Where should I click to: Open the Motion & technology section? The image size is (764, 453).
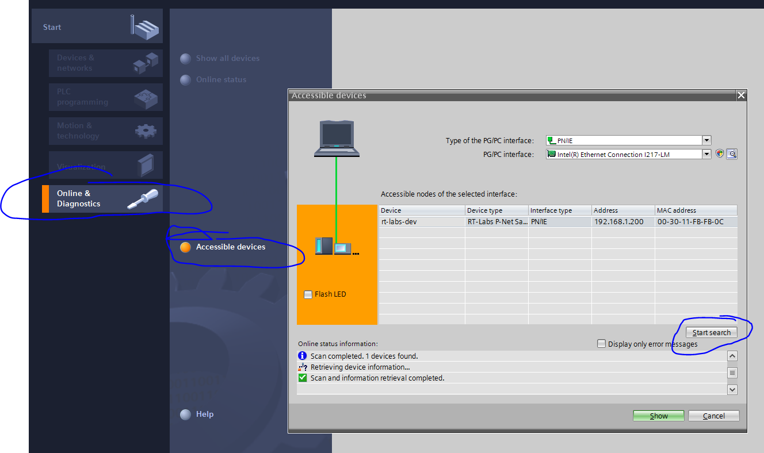106,130
